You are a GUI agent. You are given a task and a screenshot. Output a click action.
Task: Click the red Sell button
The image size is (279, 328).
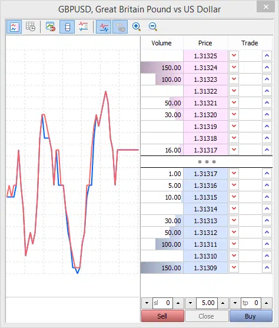(162, 316)
